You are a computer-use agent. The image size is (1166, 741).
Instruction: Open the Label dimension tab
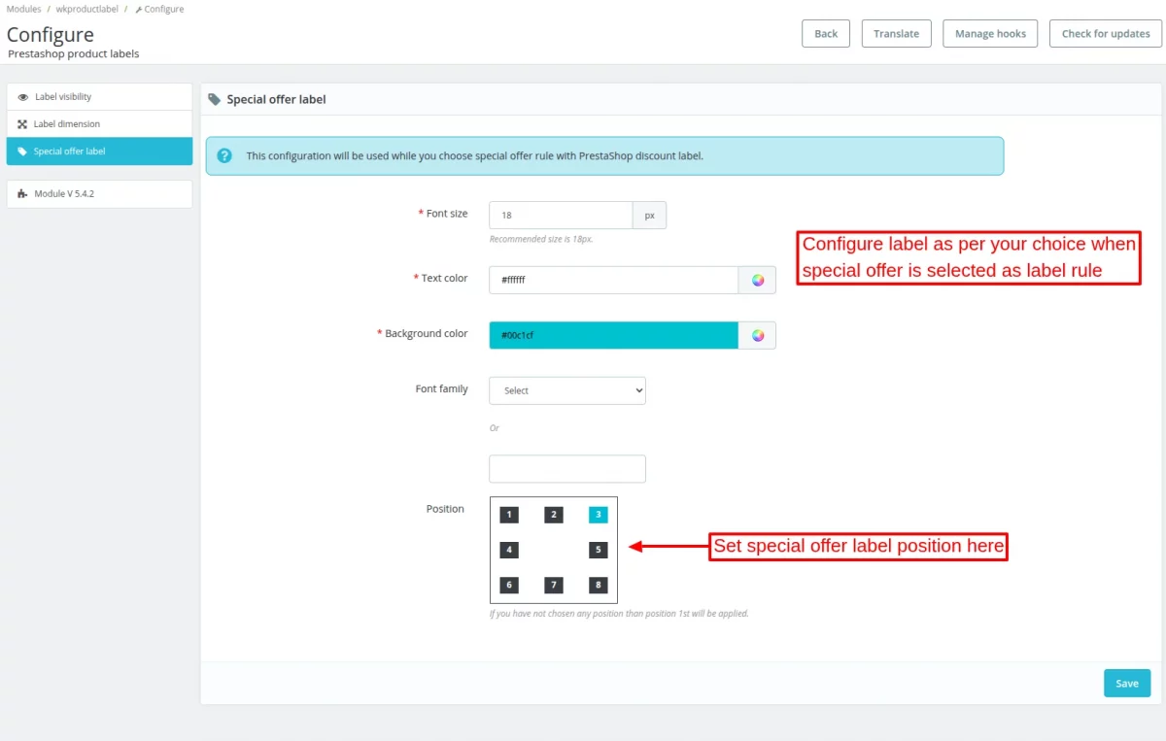click(99, 124)
